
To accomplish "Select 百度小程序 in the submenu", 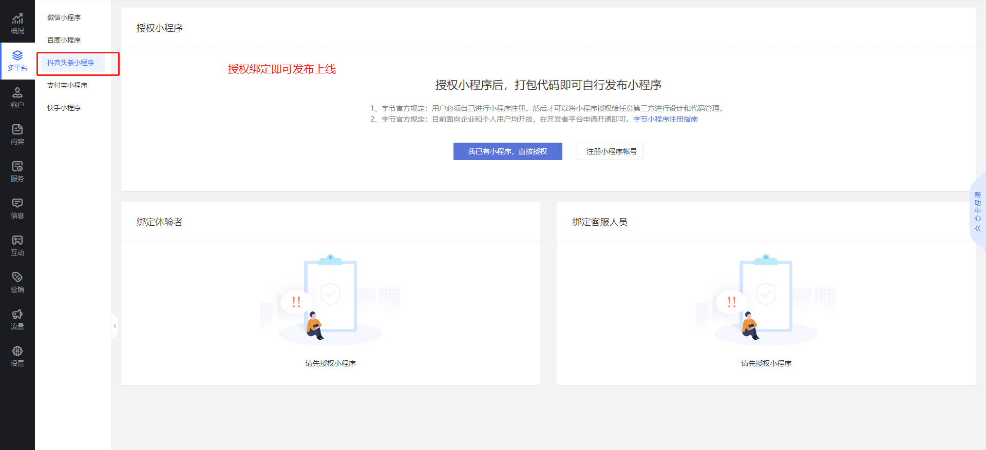I will point(64,40).
